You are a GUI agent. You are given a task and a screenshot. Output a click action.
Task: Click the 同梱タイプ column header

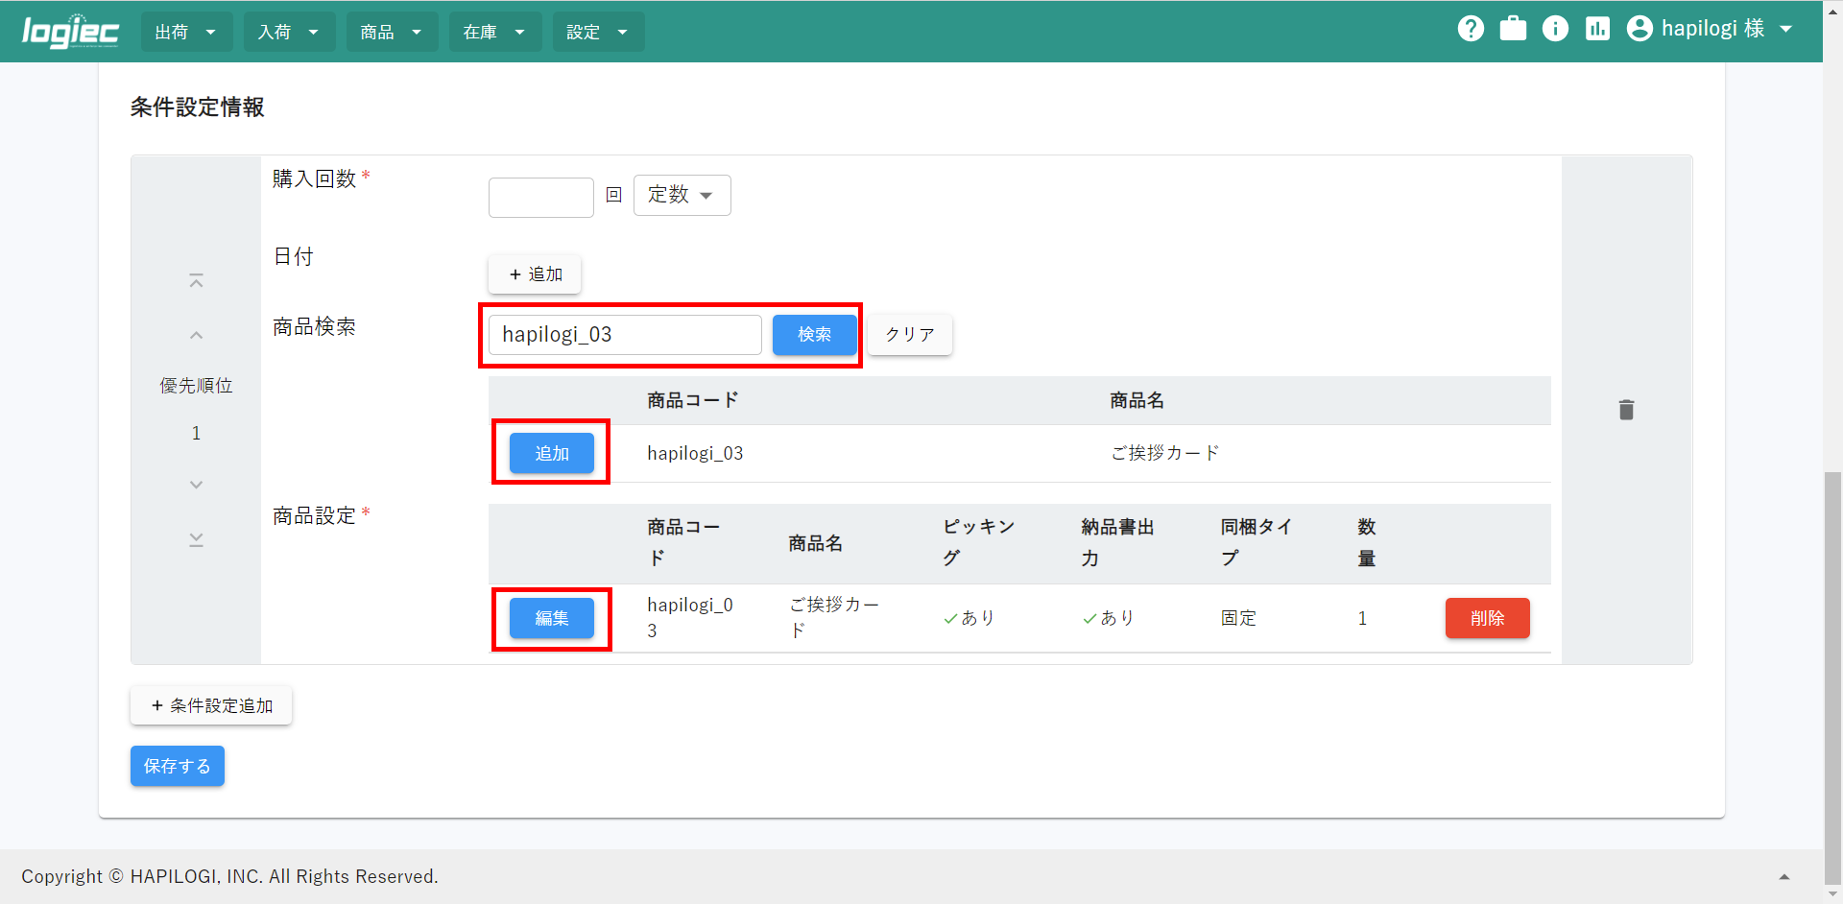(1256, 542)
